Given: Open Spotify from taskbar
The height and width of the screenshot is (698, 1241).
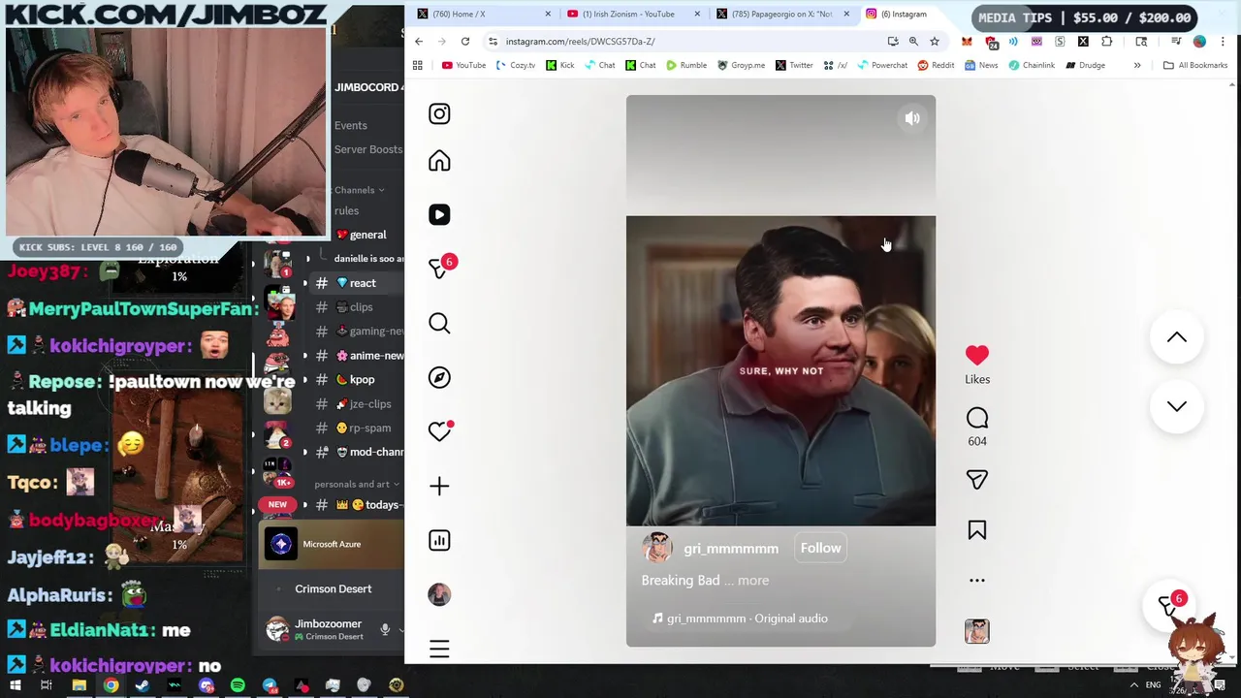Looking at the screenshot, I should (x=238, y=685).
